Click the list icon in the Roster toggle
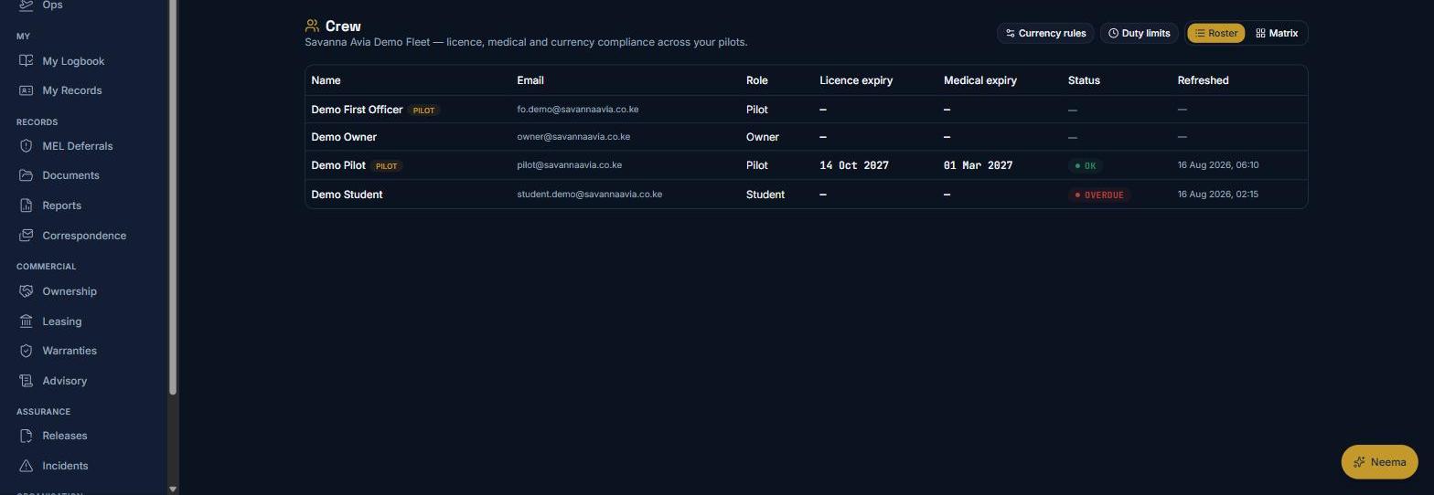1434x495 pixels. point(1200,33)
